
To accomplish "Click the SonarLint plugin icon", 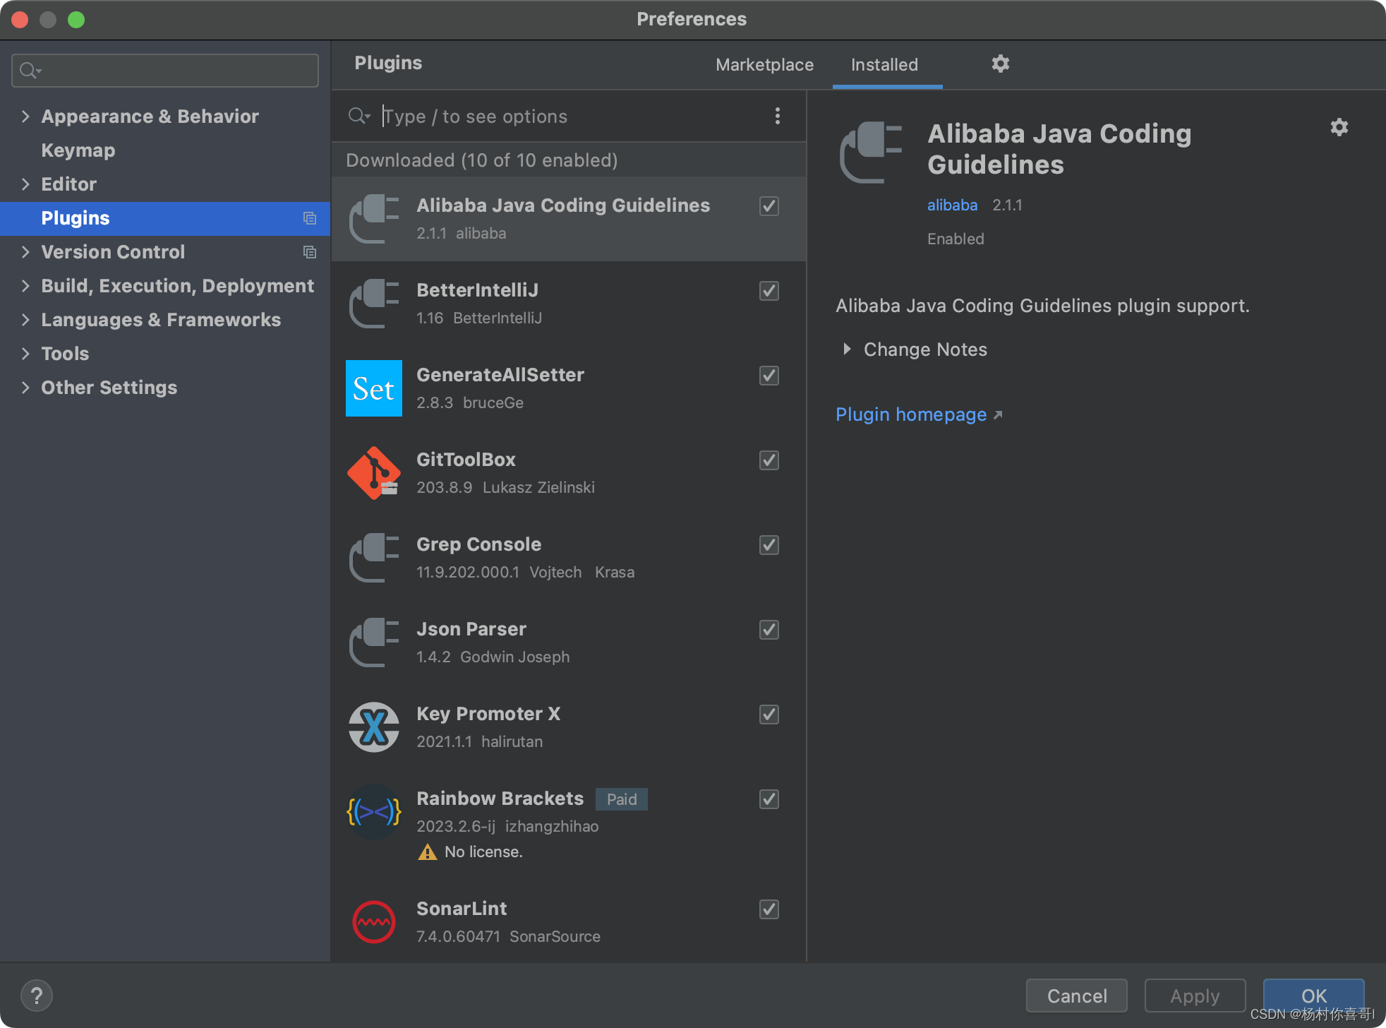I will pyautogui.click(x=373, y=922).
